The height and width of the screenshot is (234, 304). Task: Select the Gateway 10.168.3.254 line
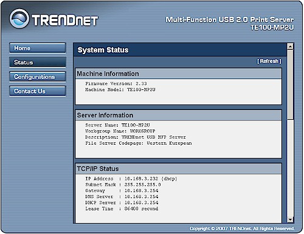coord(122,191)
